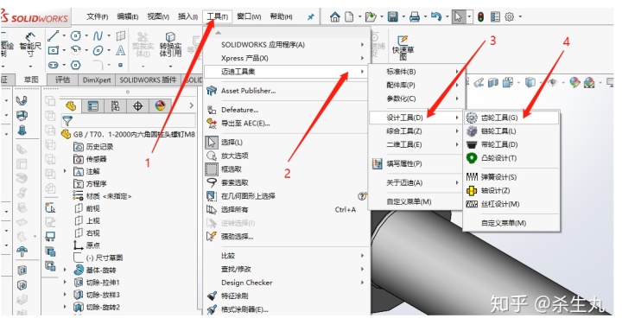Open the 编辑(E) menu
The height and width of the screenshot is (331, 622).
pos(127,16)
